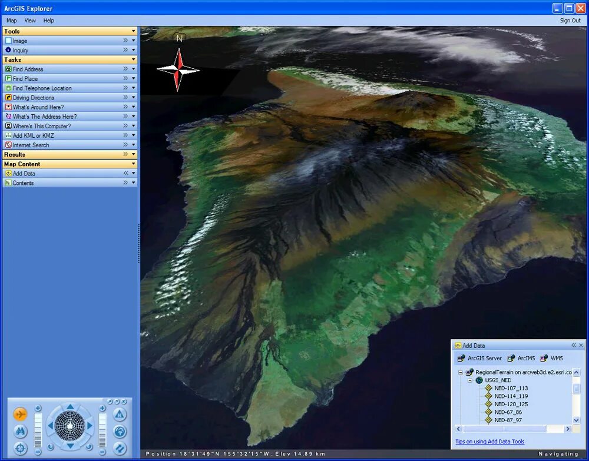Click the Image tool checkbox icon

pos(8,40)
